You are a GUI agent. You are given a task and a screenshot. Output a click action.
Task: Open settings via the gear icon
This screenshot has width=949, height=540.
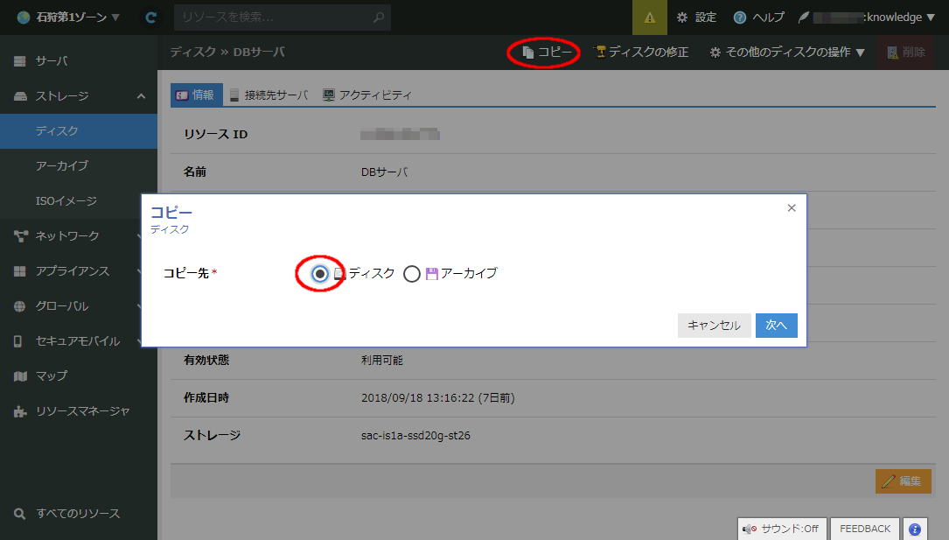[x=696, y=18]
